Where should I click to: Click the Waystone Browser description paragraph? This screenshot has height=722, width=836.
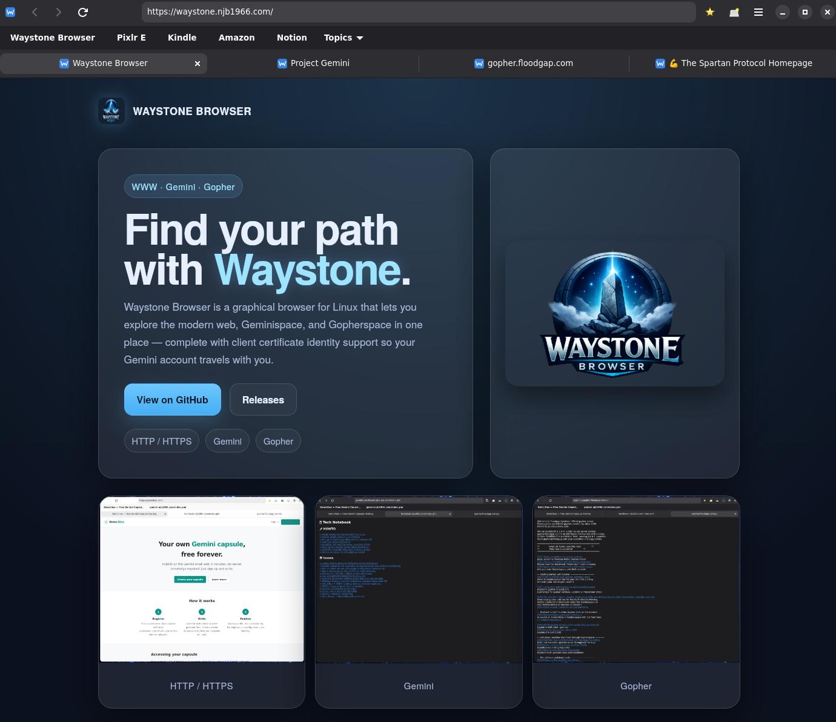point(273,333)
